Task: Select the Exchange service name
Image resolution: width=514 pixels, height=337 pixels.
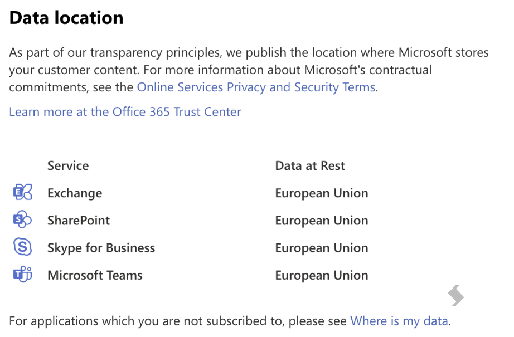Action: 75,193
